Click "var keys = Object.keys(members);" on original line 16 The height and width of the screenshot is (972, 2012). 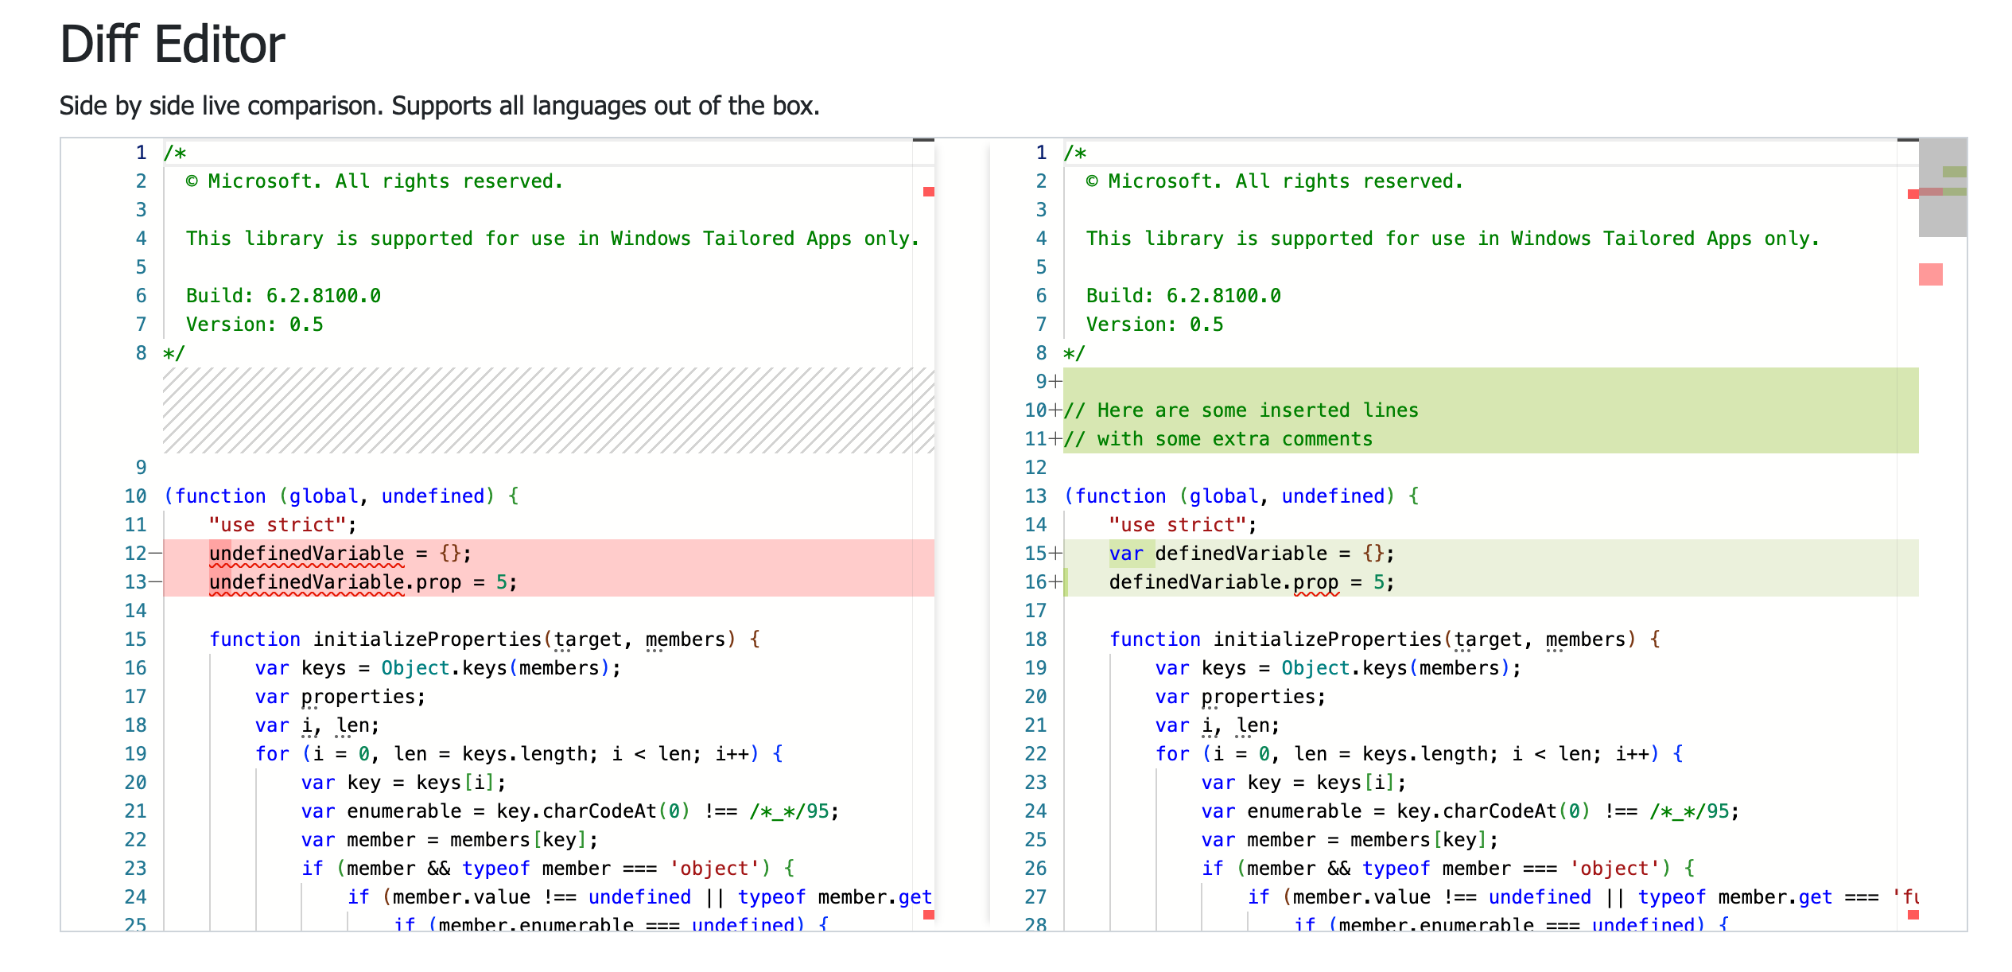tap(438, 667)
